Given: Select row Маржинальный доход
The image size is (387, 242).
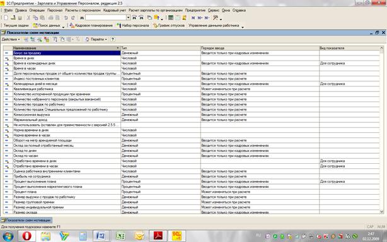Looking at the screenshot, I should pyautogui.click(x=191, y=120).
